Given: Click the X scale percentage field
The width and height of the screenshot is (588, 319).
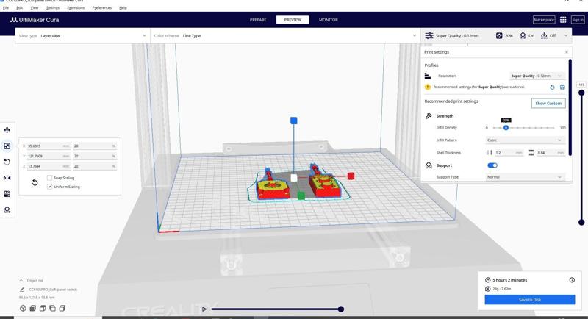Looking at the screenshot, I should point(95,146).
